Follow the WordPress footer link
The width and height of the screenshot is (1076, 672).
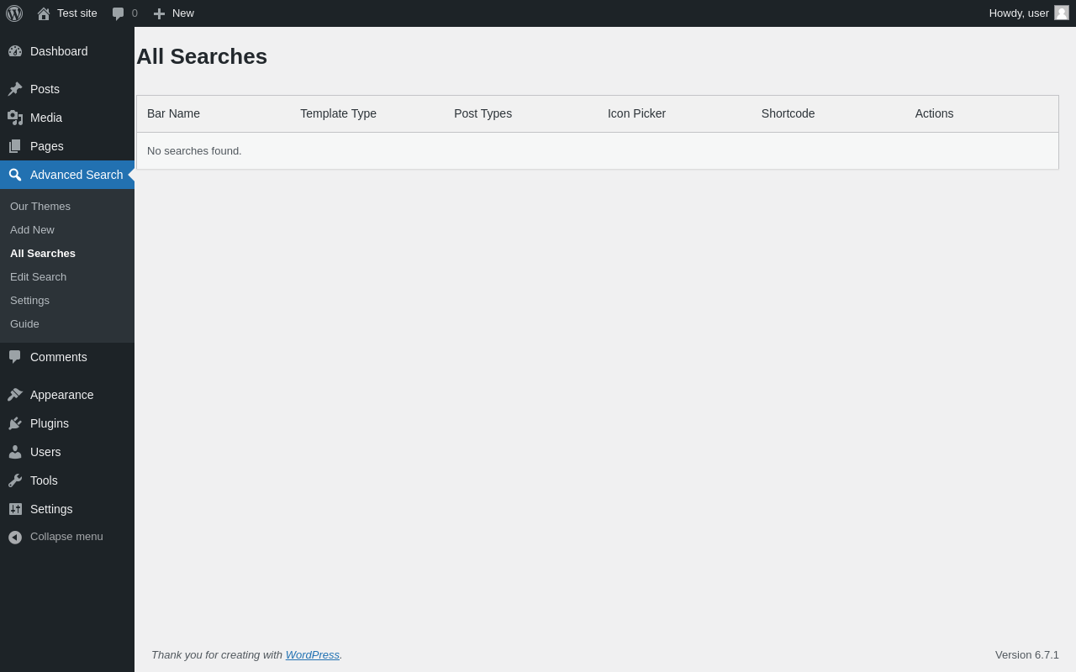[x=313, y=655]
